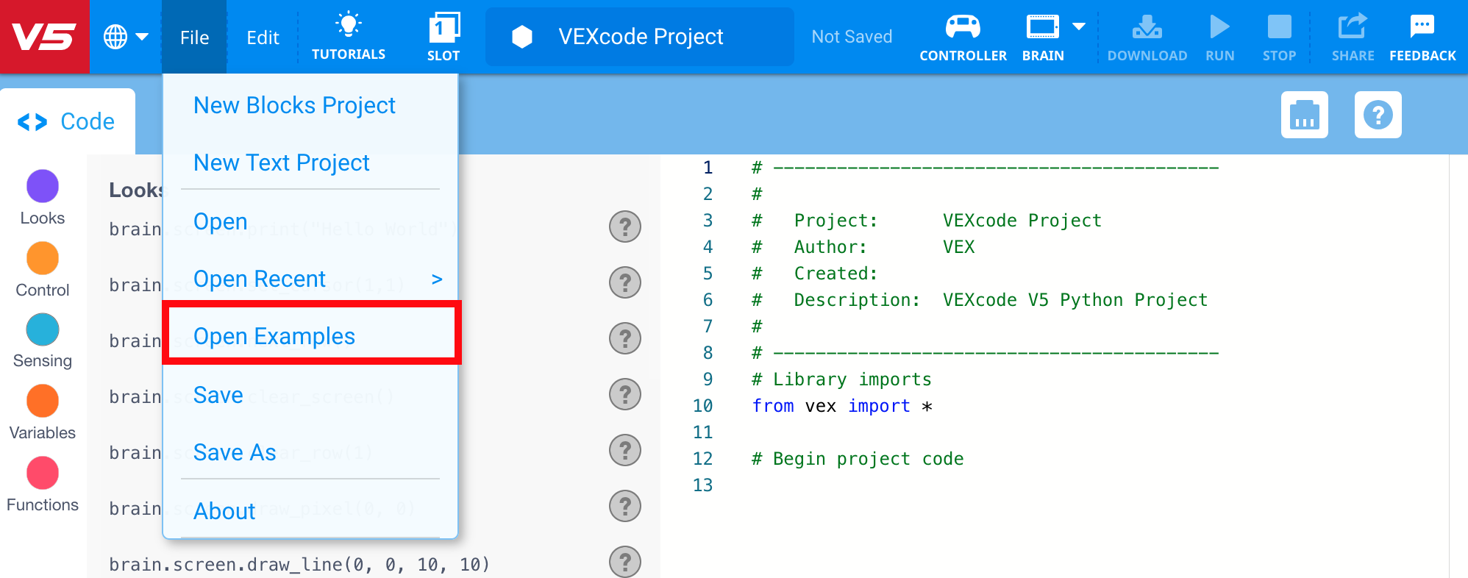Show help for brain.screen.draw_line command
Image resolution: width=1468 pixels, height=578 pixels.
(x=625, y=562)
